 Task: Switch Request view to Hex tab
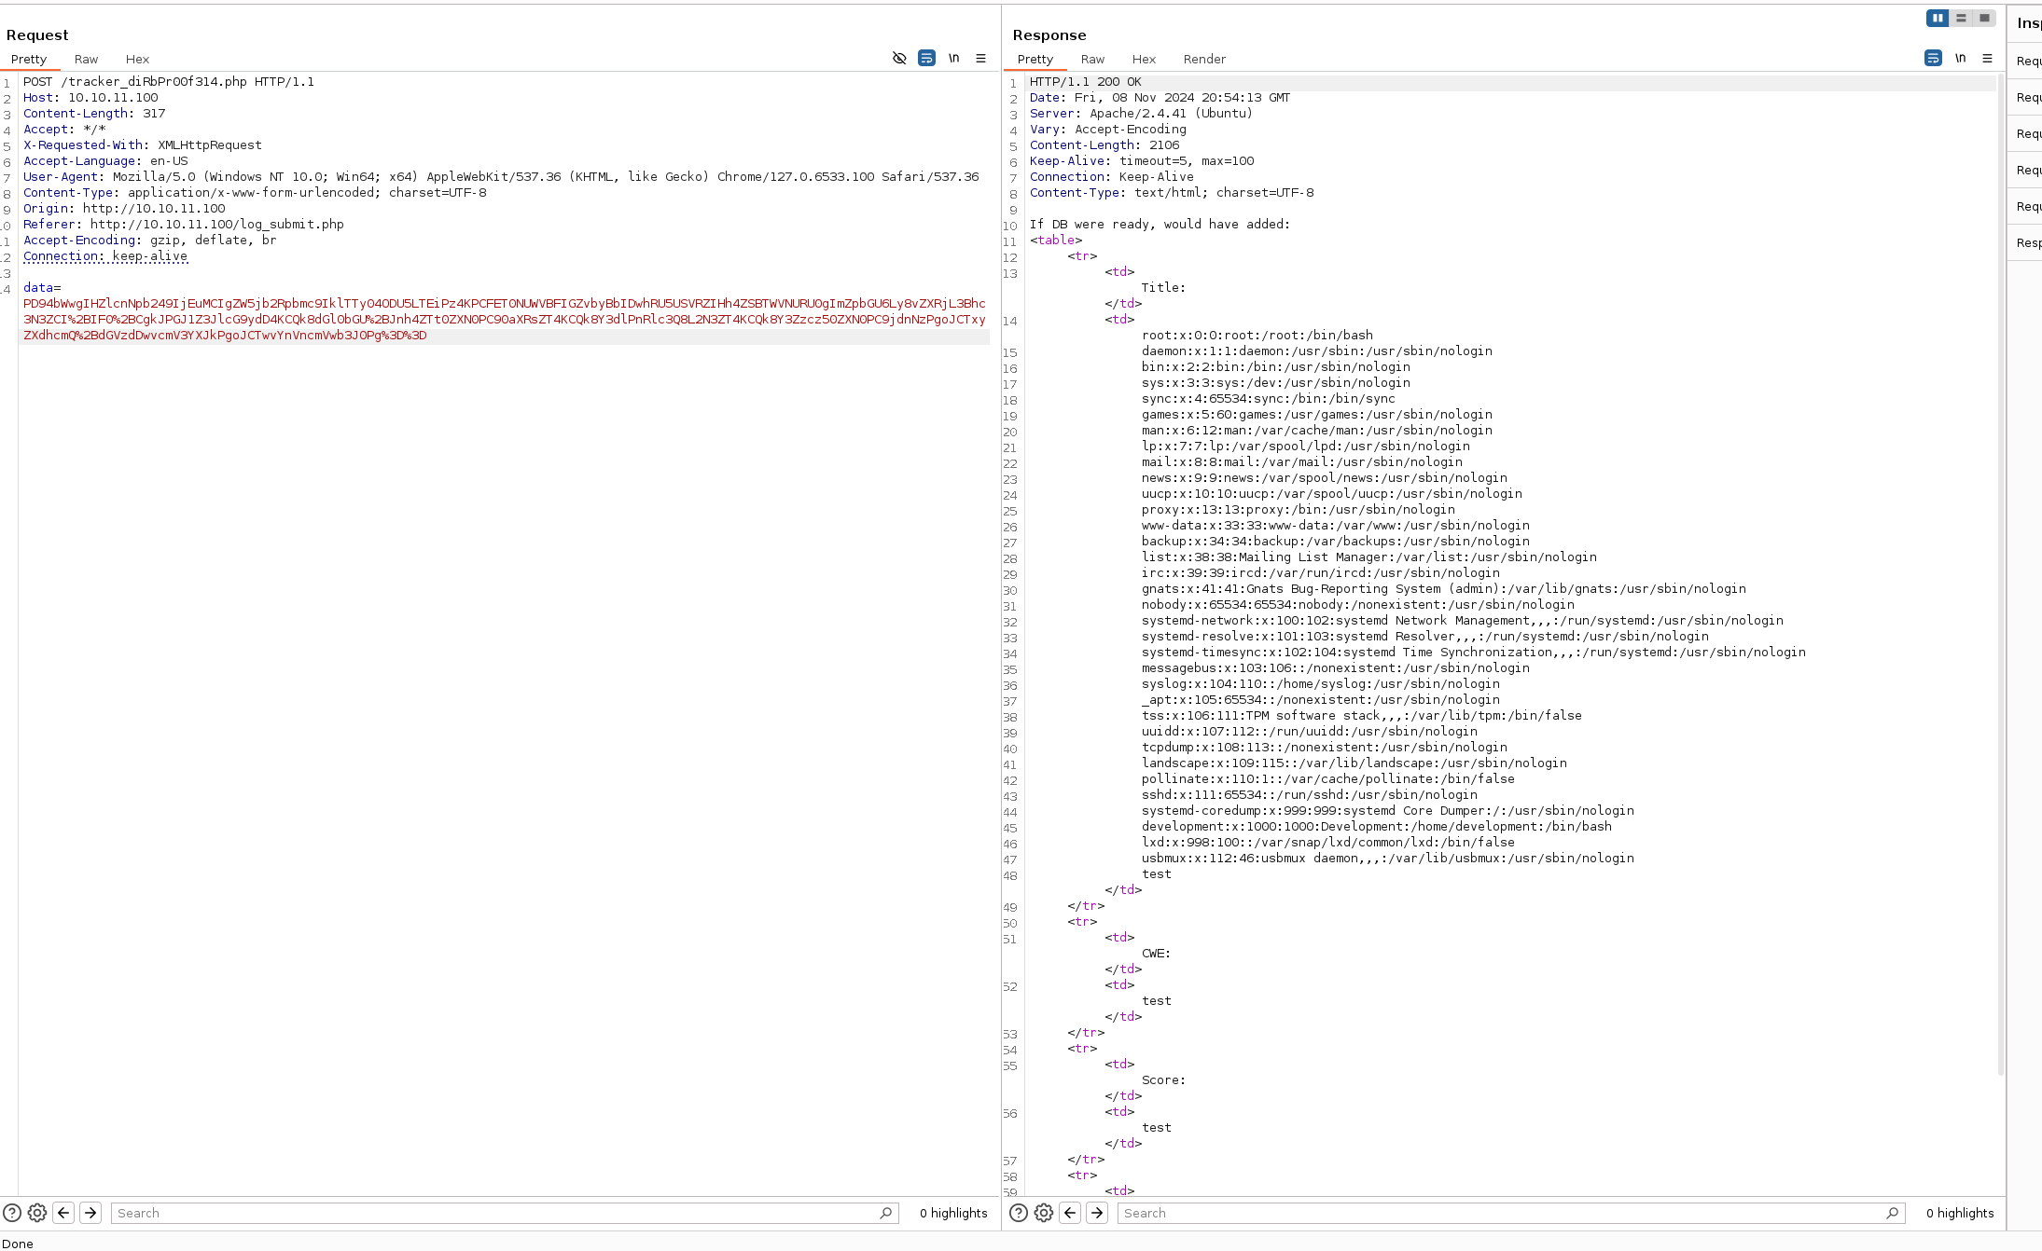tap(137, 59)
